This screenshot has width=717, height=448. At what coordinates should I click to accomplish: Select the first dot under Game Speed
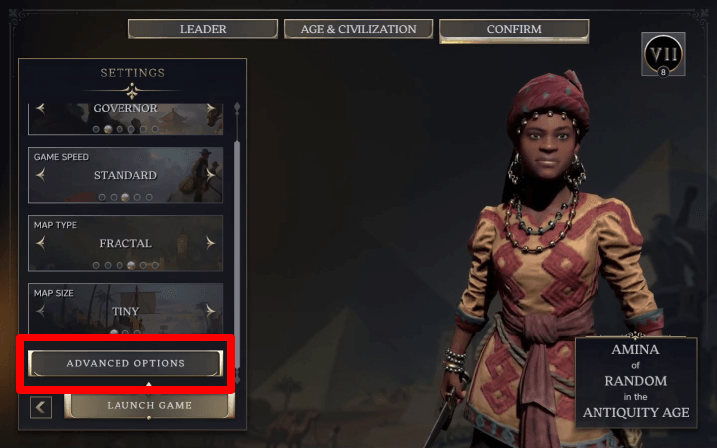102,197
